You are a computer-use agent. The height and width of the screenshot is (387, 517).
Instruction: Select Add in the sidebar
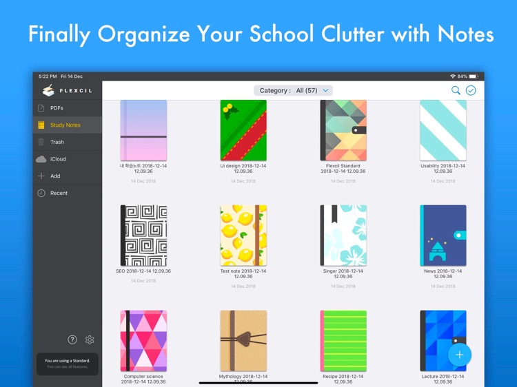[x=68, y=176]
